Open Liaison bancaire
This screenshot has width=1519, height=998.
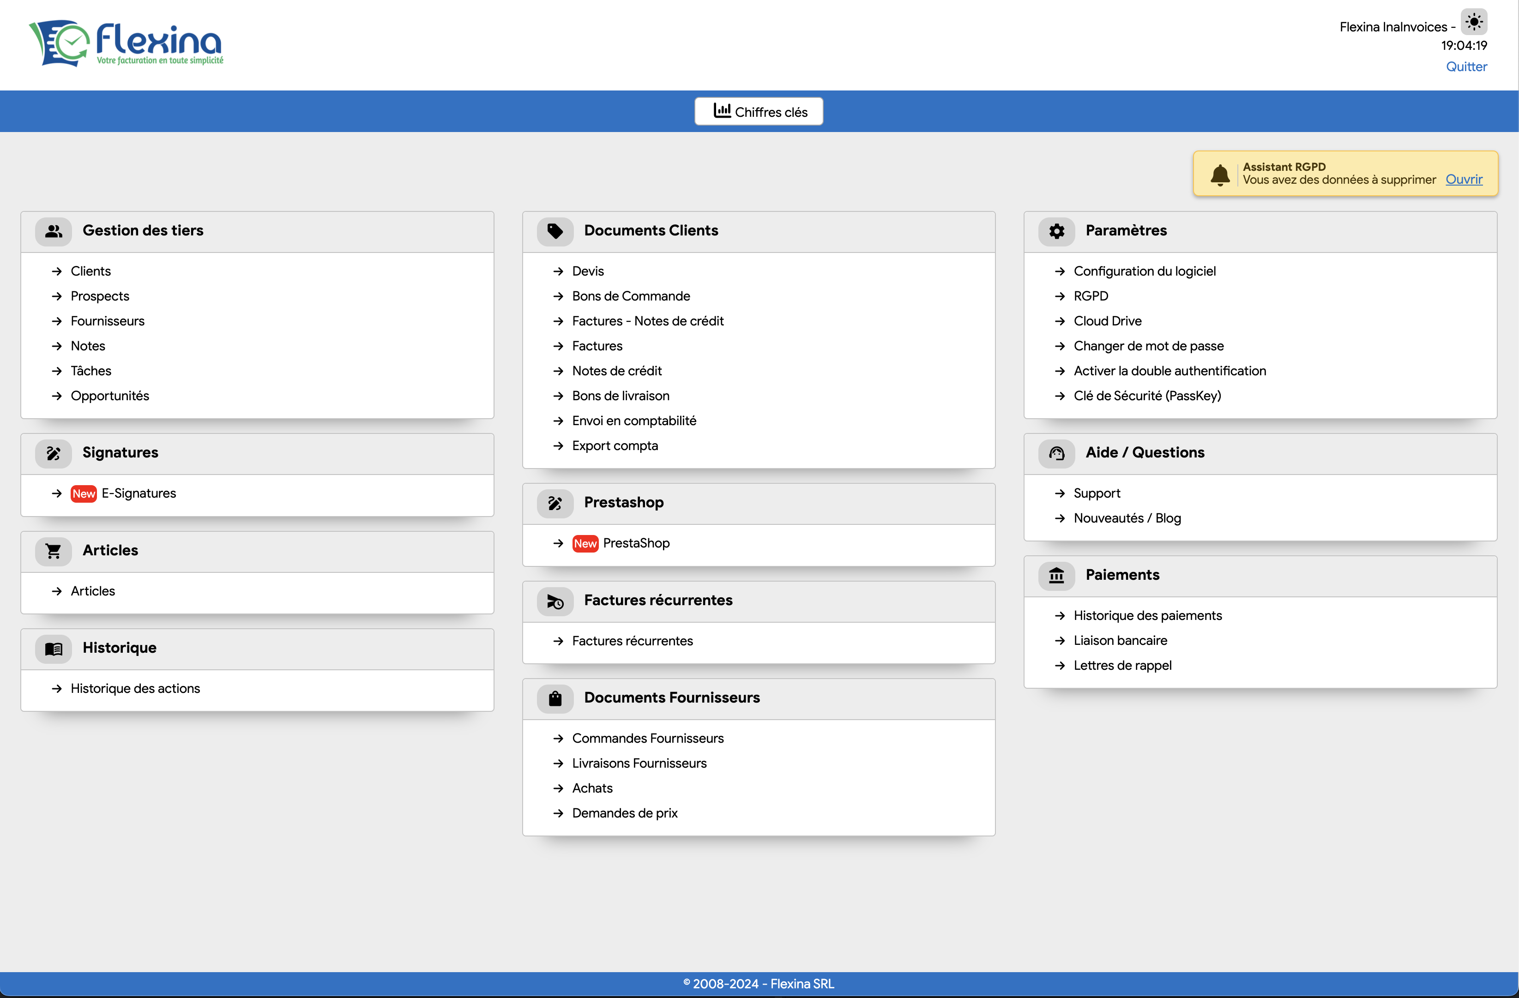(x=1120, y=641)
